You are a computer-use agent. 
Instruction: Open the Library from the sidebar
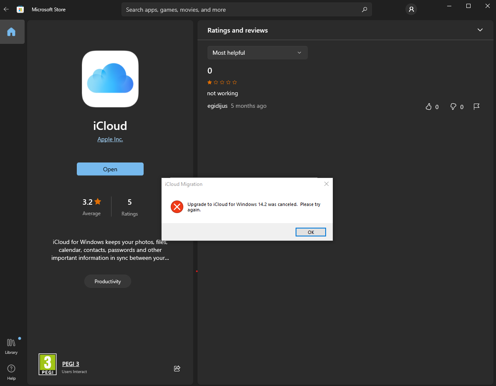(x=11, y=345)
